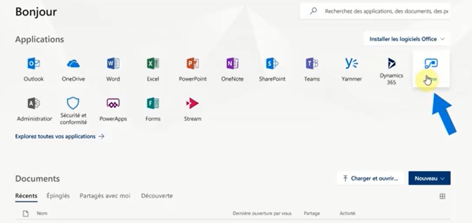Screen dimensions: 472x223
Task: Open the Outlook app
Action: coord(33,70)
